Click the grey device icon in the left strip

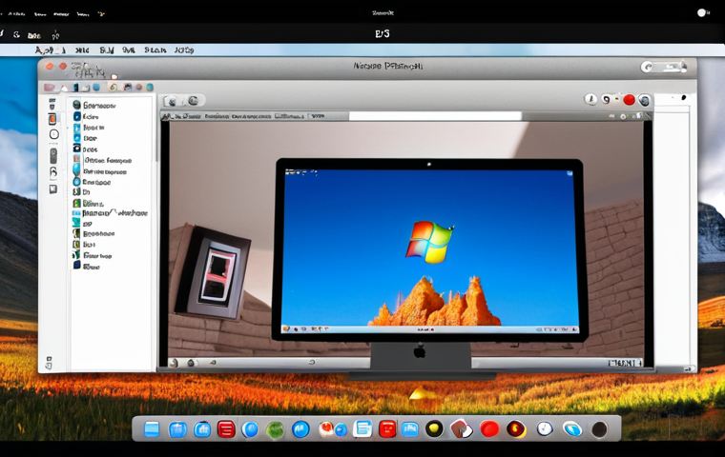pyautogui.click(x=53, y=155)
